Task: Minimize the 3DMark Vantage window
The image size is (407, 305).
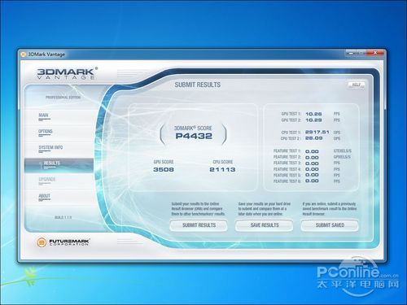Action: click(352, 53)
